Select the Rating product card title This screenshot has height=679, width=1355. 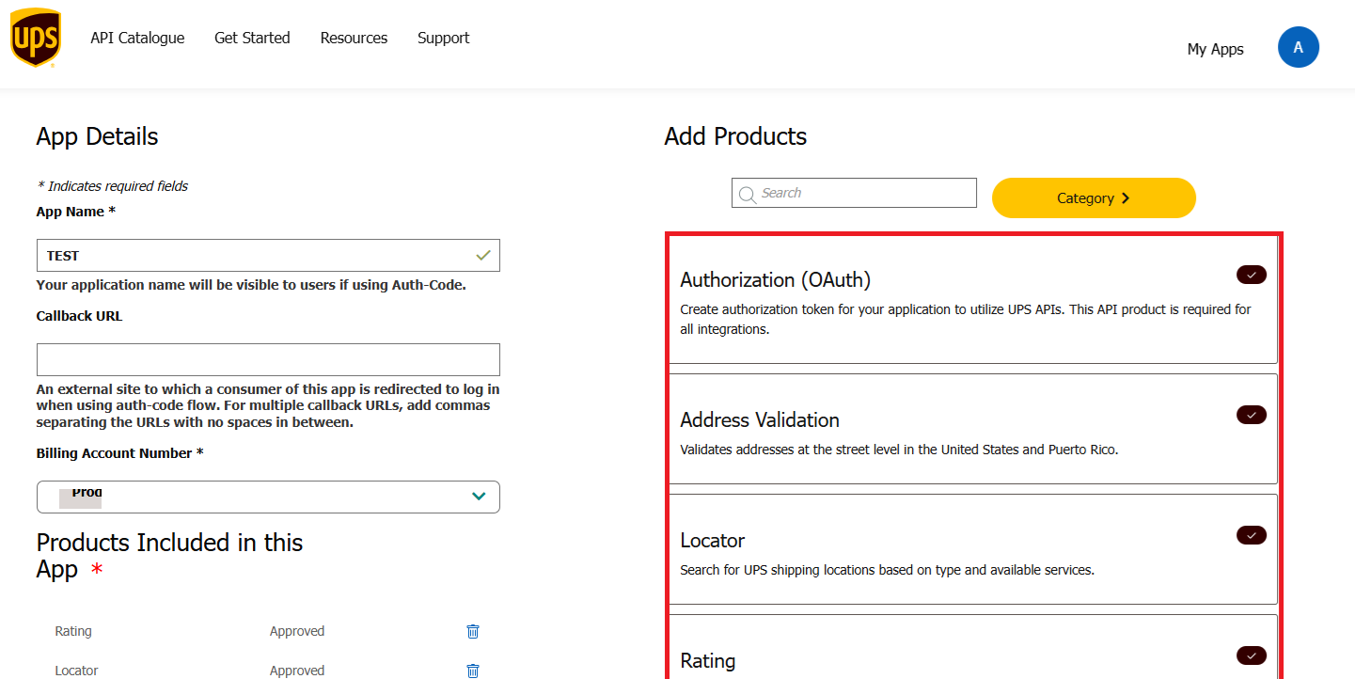coord(707,660)
